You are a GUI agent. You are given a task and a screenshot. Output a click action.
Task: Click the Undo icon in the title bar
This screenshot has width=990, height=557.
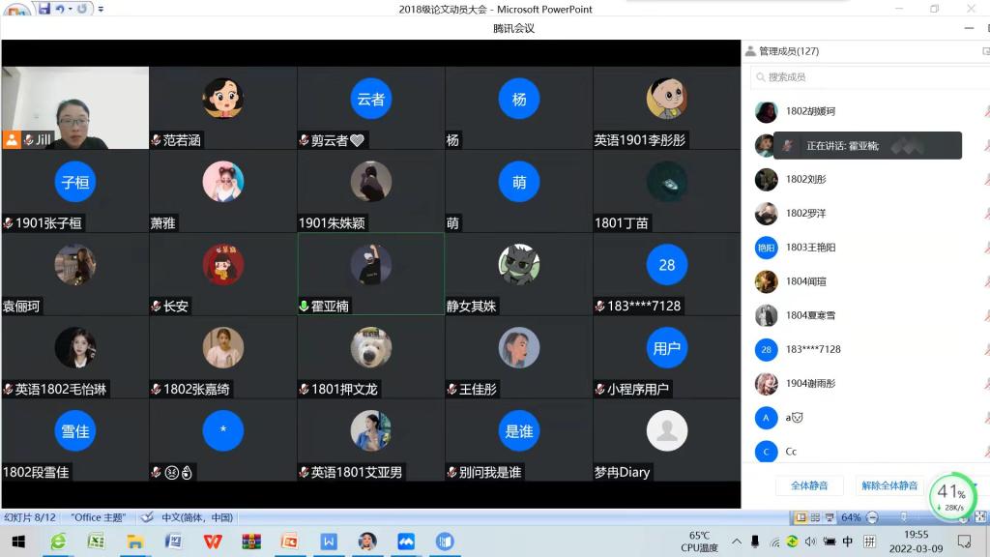point(59,9)
